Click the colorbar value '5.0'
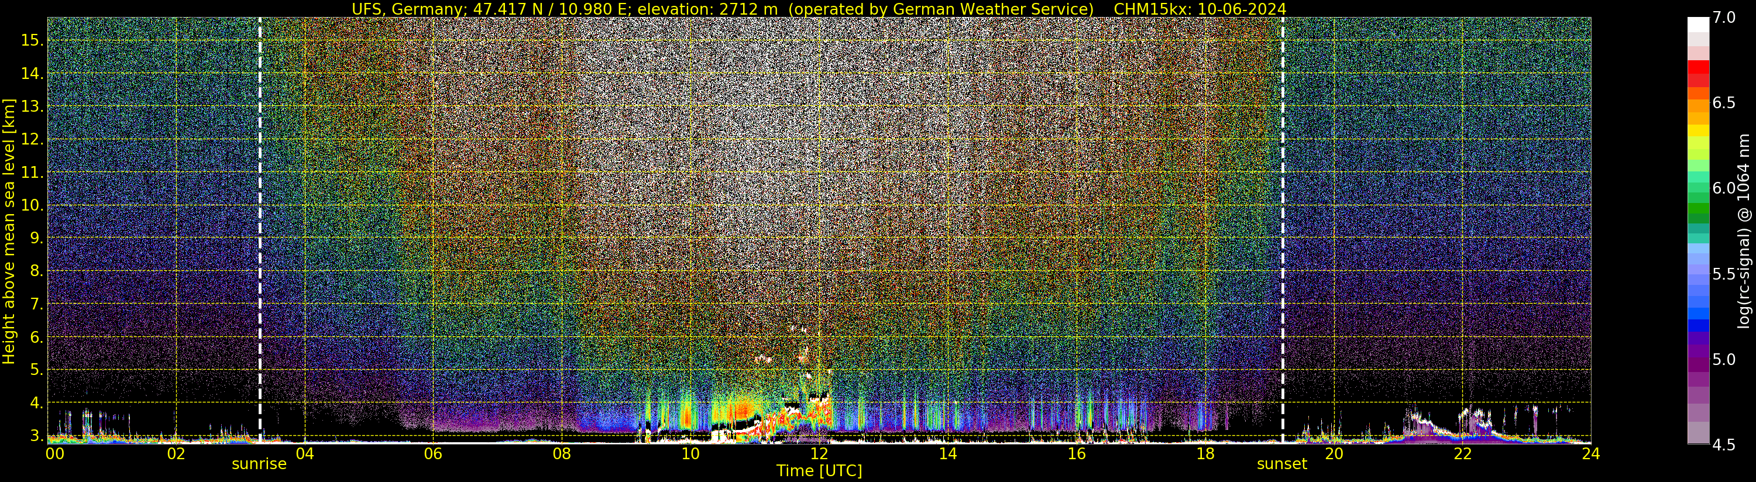 (1724, 359)
